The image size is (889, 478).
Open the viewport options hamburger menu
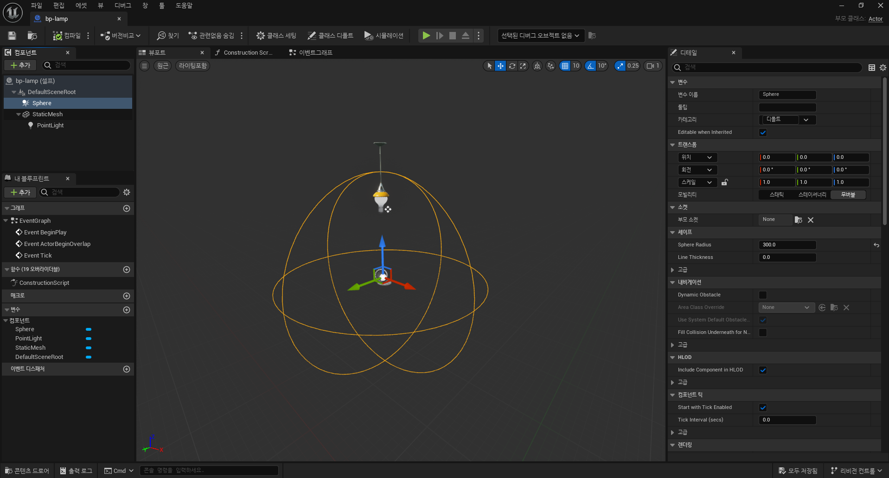pos(145,66)
